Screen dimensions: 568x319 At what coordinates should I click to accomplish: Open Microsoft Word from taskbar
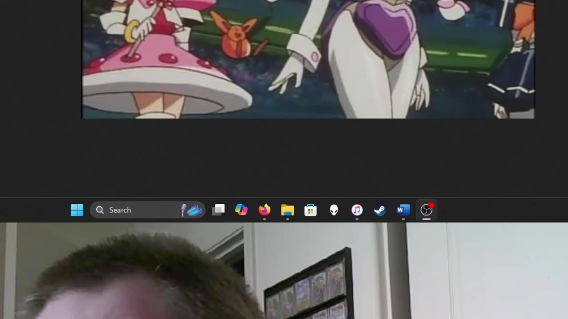403,210
